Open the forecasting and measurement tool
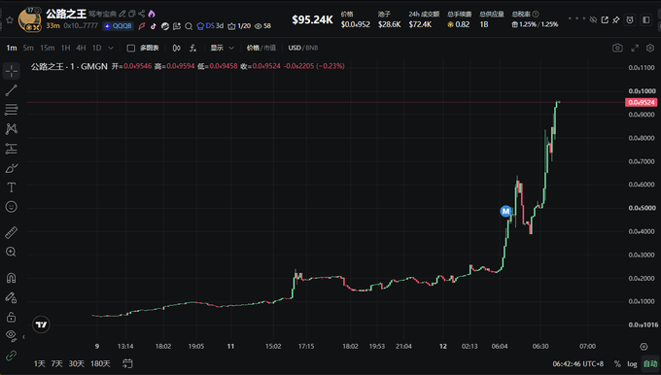 pyautogui.click(x=12, y=149)
